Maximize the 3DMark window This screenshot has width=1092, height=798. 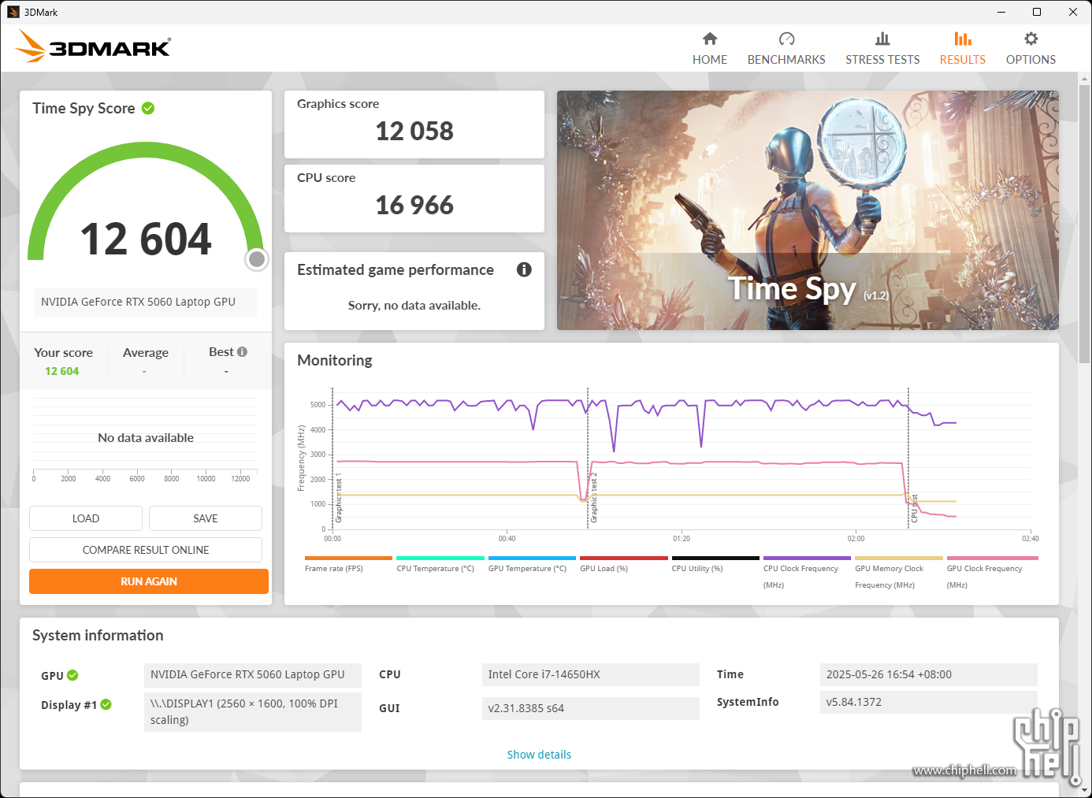tap(1037, 12)
